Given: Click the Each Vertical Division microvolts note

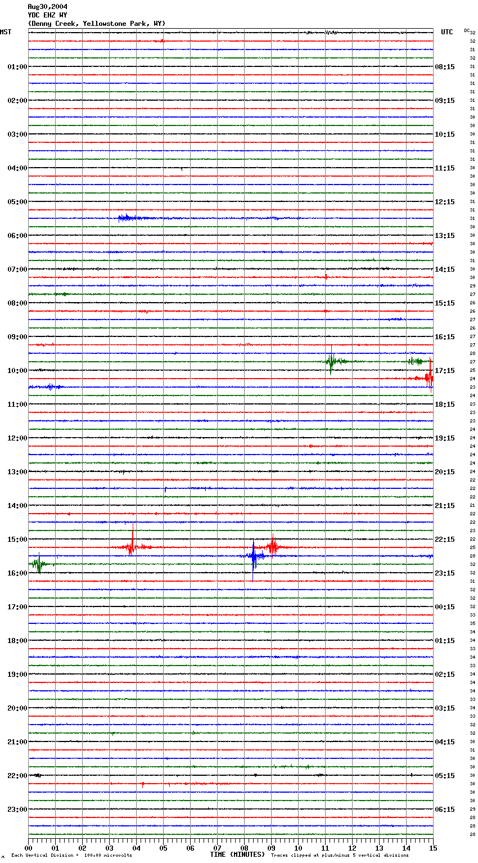Looking at the screenshot, I should click(x=72, y=856).
